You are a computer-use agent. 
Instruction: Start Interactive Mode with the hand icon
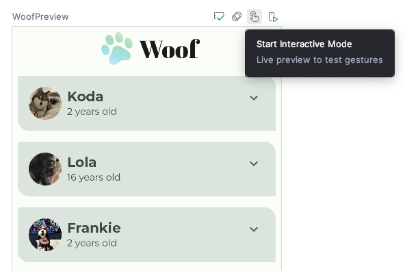pyautogui.click(x=254, y=16)
